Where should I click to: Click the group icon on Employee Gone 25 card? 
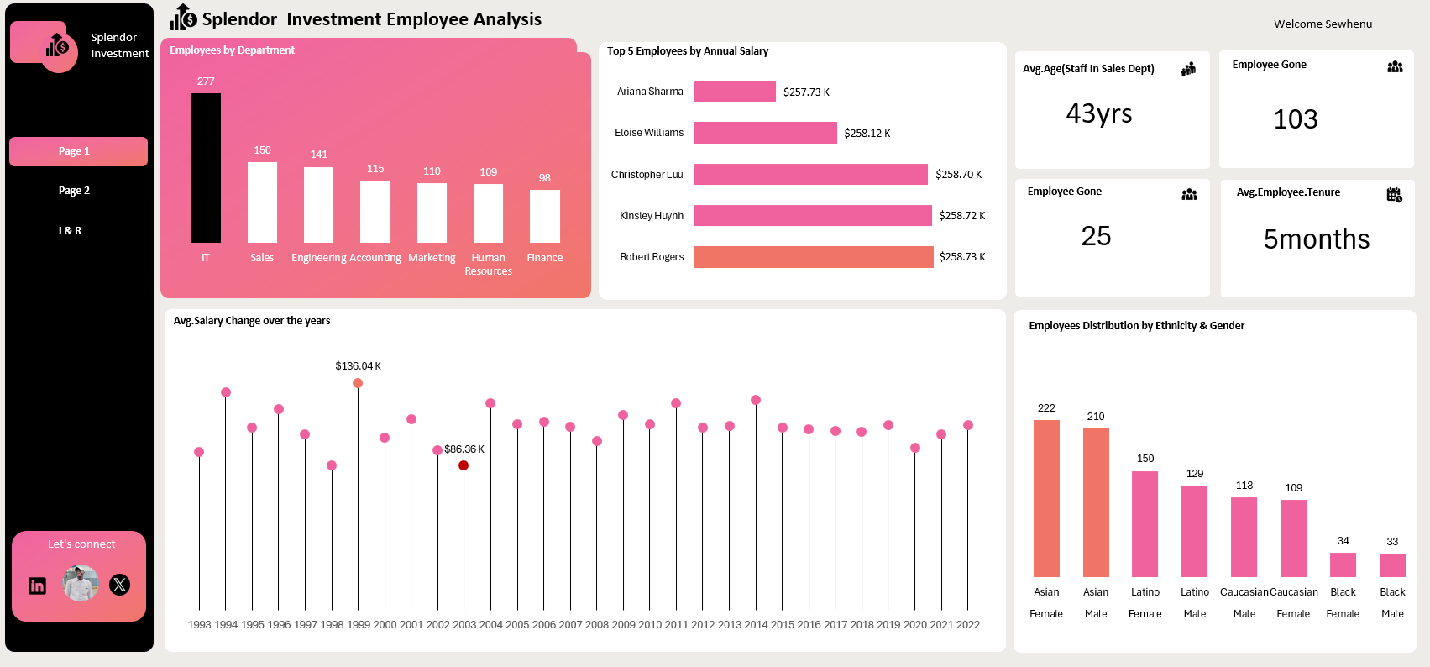pyautogui.click(x=1189, y=194)
